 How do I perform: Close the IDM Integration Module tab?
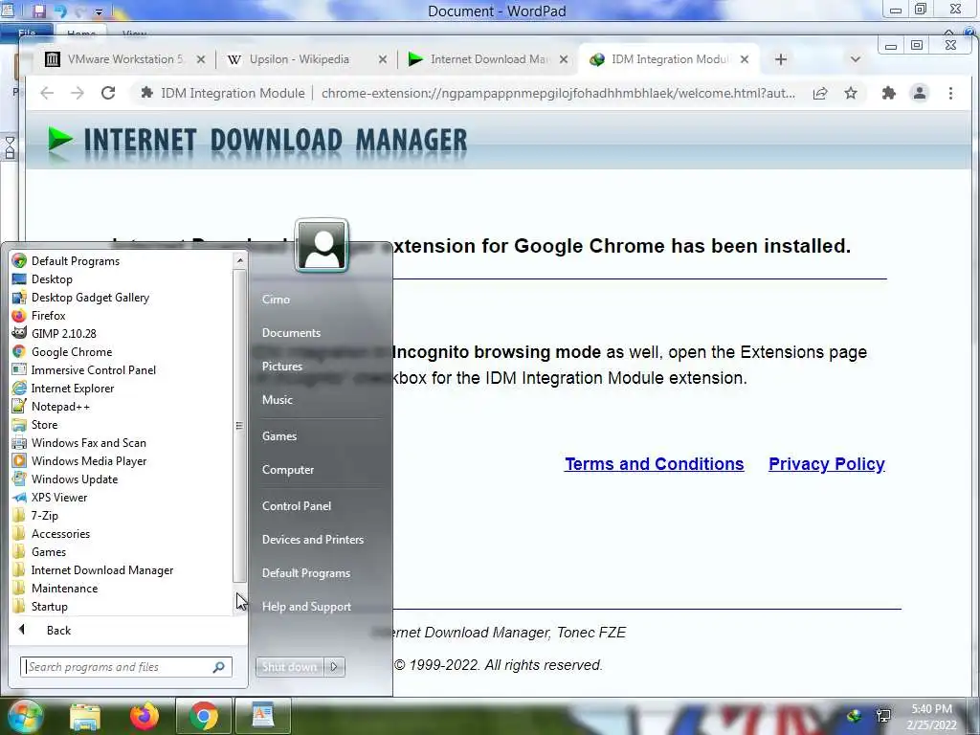[745, 59]
